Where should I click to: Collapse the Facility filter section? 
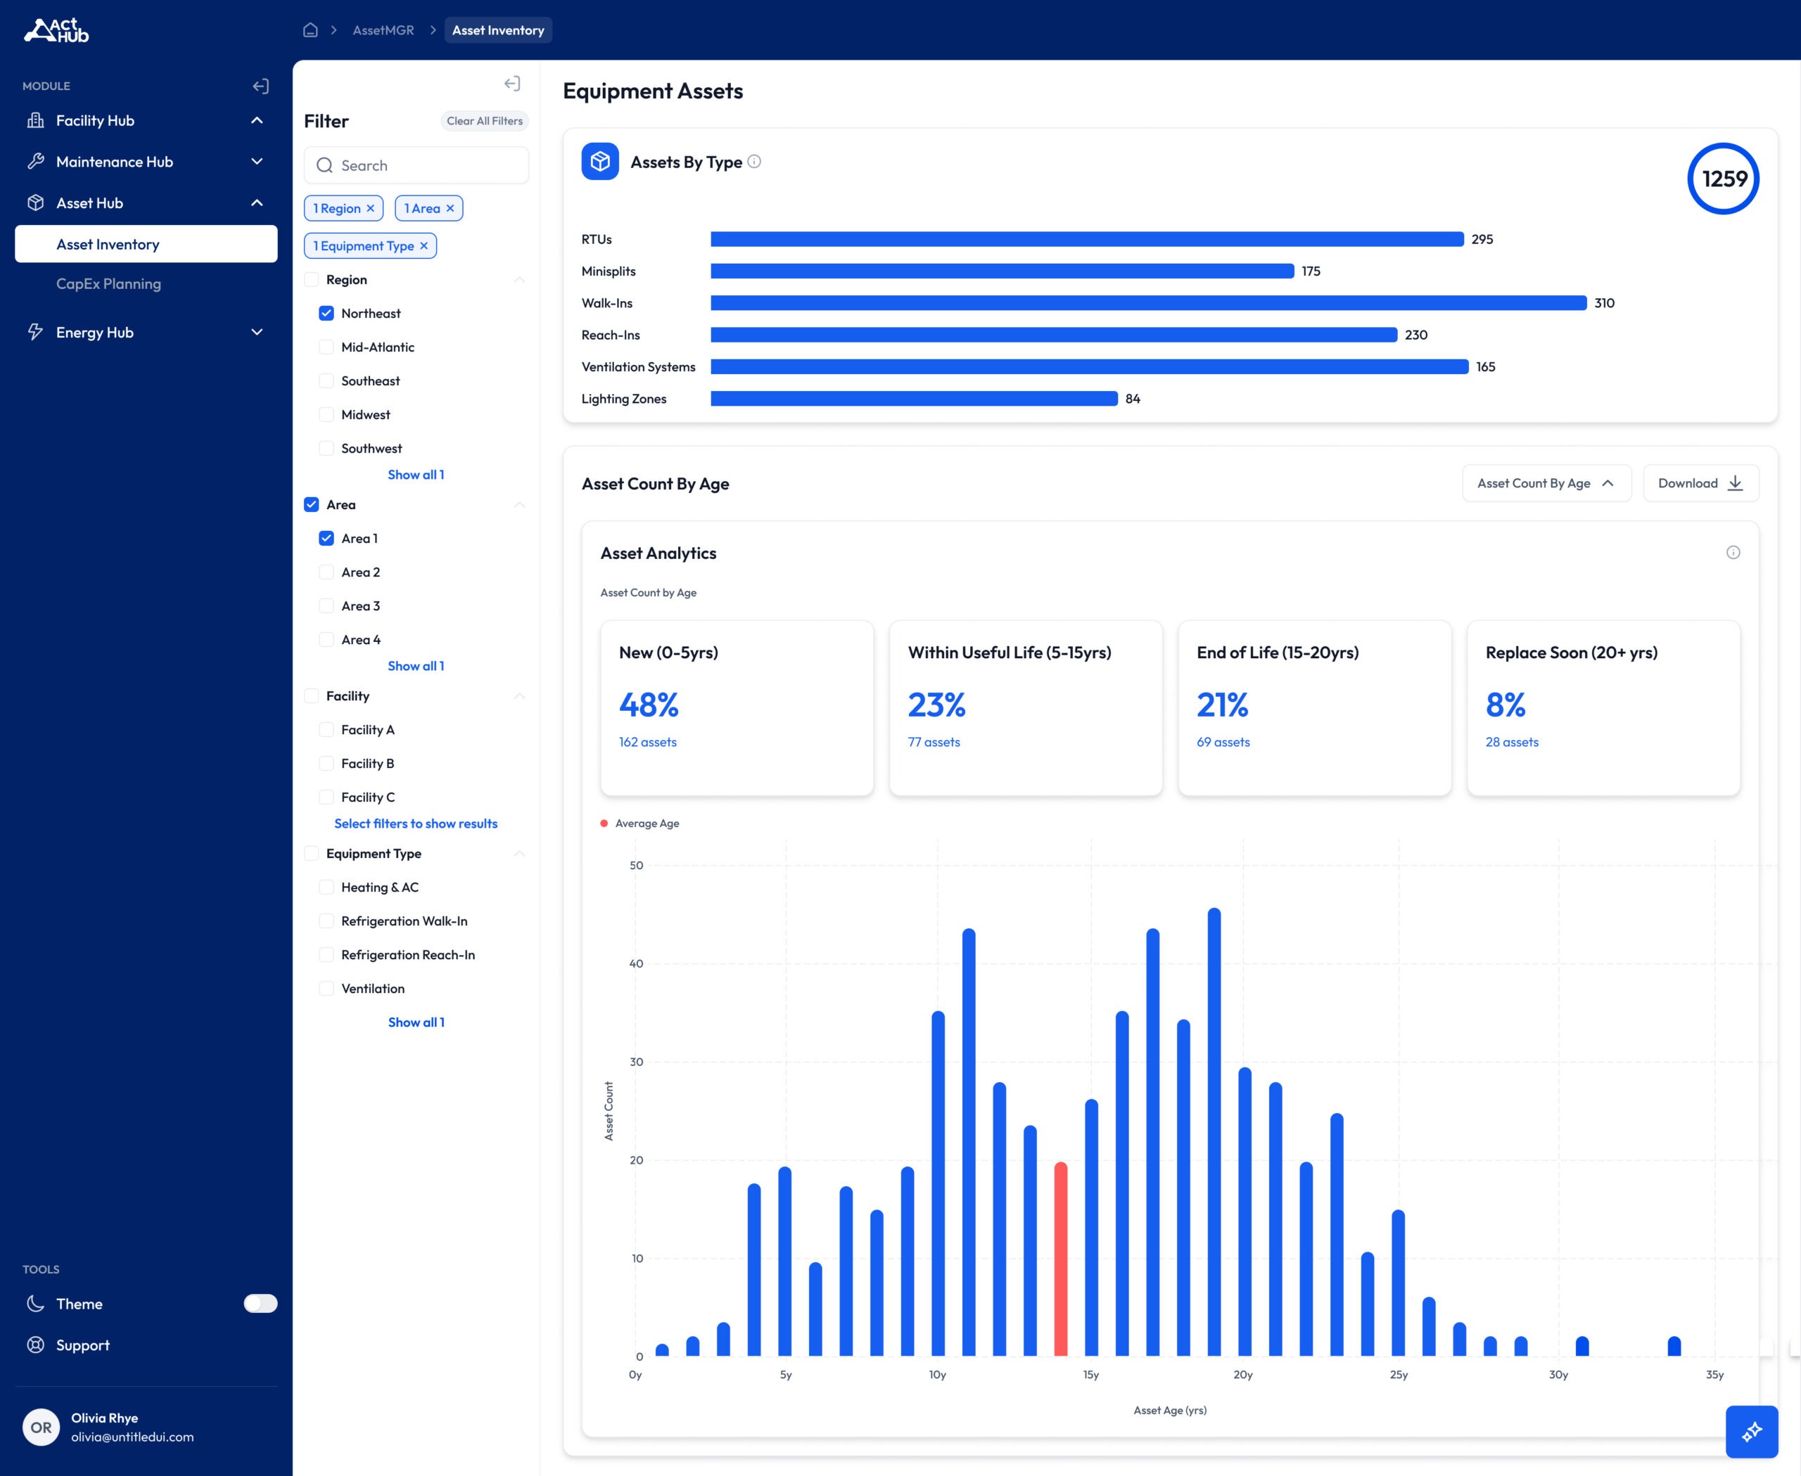pos(519,695)
